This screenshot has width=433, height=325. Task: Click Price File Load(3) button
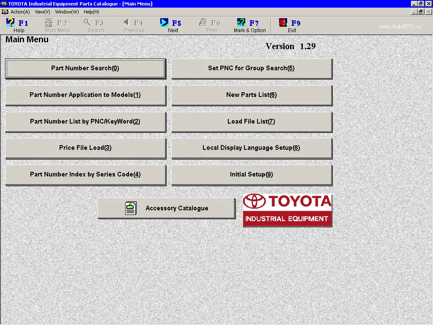(85, 148)
